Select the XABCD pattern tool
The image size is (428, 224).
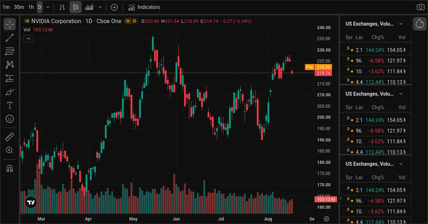[10, 65]
